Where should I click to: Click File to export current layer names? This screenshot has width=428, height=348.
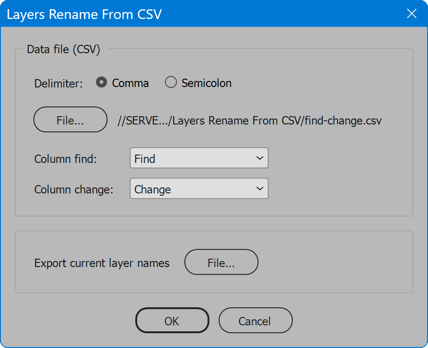[x=221, y=262]
